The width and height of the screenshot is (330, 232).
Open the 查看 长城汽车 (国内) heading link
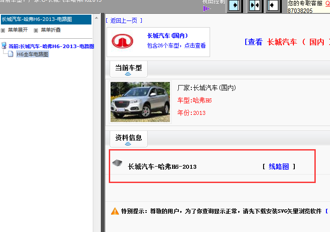point(287,42)
